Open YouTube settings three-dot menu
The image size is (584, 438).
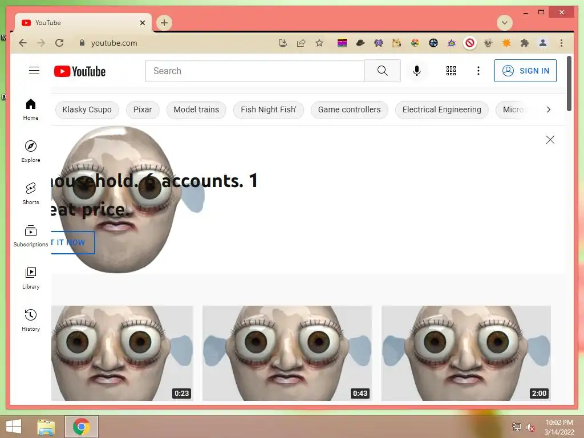[x=478, y=71]
